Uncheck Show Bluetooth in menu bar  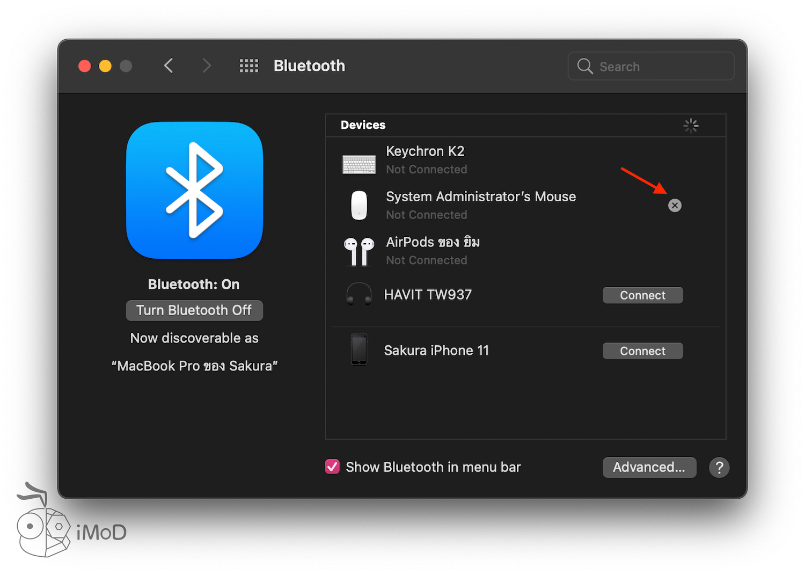point(332,467)
